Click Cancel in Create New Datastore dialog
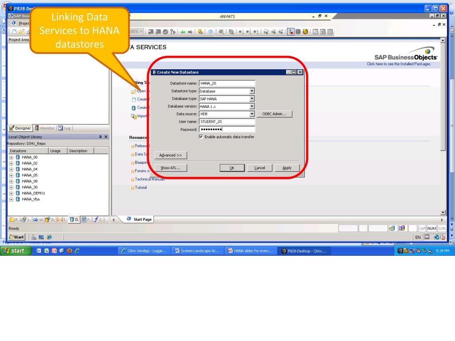 click(x=259, y=168)
